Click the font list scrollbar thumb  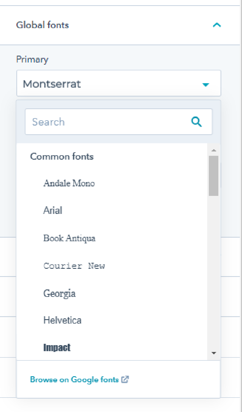[x=214, y=175]
